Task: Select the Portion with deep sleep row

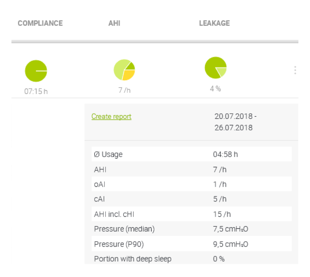Action: coord(191,259)
